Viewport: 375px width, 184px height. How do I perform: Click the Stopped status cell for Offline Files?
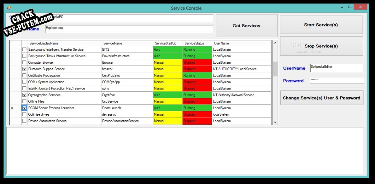(x=197, y=102)
